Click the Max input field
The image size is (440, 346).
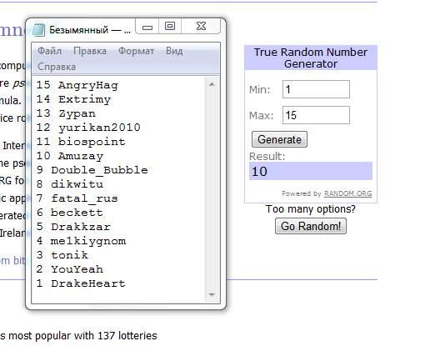[x=316, y=115]
